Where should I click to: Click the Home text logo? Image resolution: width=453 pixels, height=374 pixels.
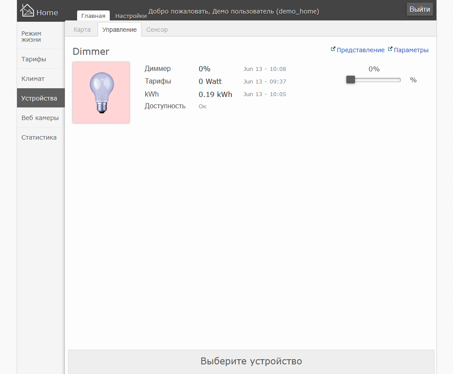[47, 13]
